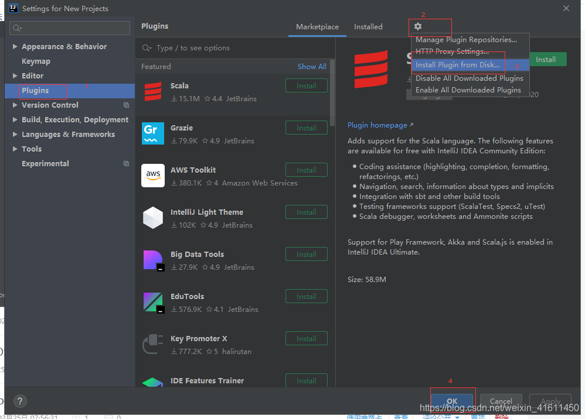Expand Appearance & Behavior tree node
The width and height of the screenshot is (585, 419).
pos(15,47)
